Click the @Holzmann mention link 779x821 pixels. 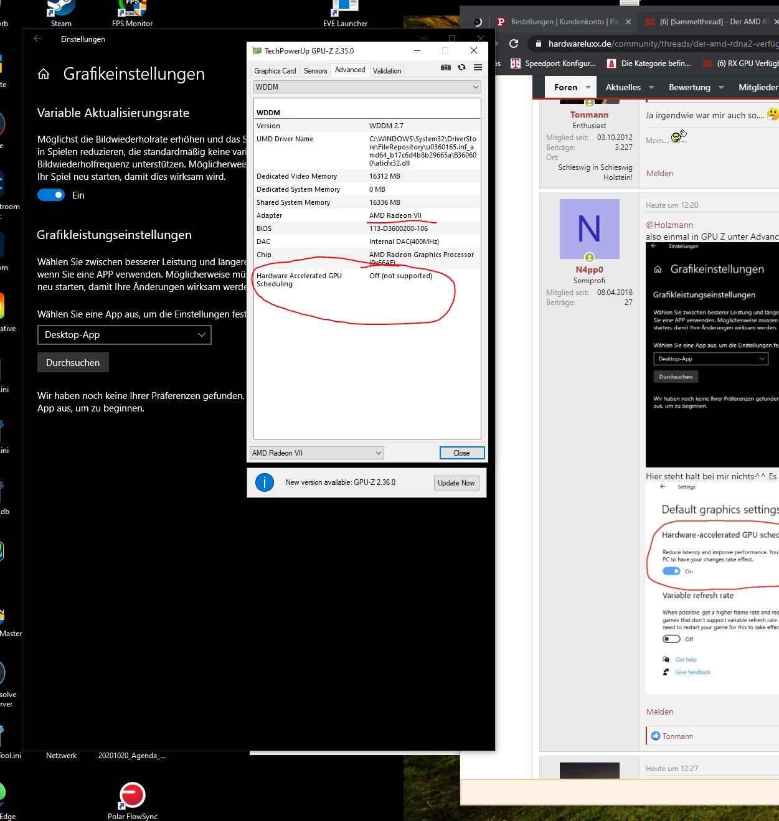669,225
